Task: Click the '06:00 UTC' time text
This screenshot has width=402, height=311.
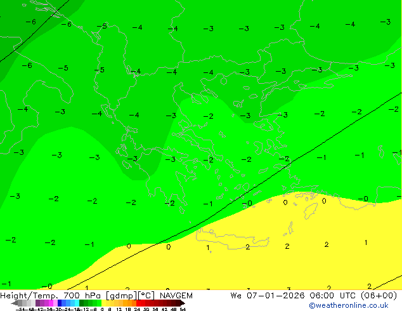Action: coord(332,296)
